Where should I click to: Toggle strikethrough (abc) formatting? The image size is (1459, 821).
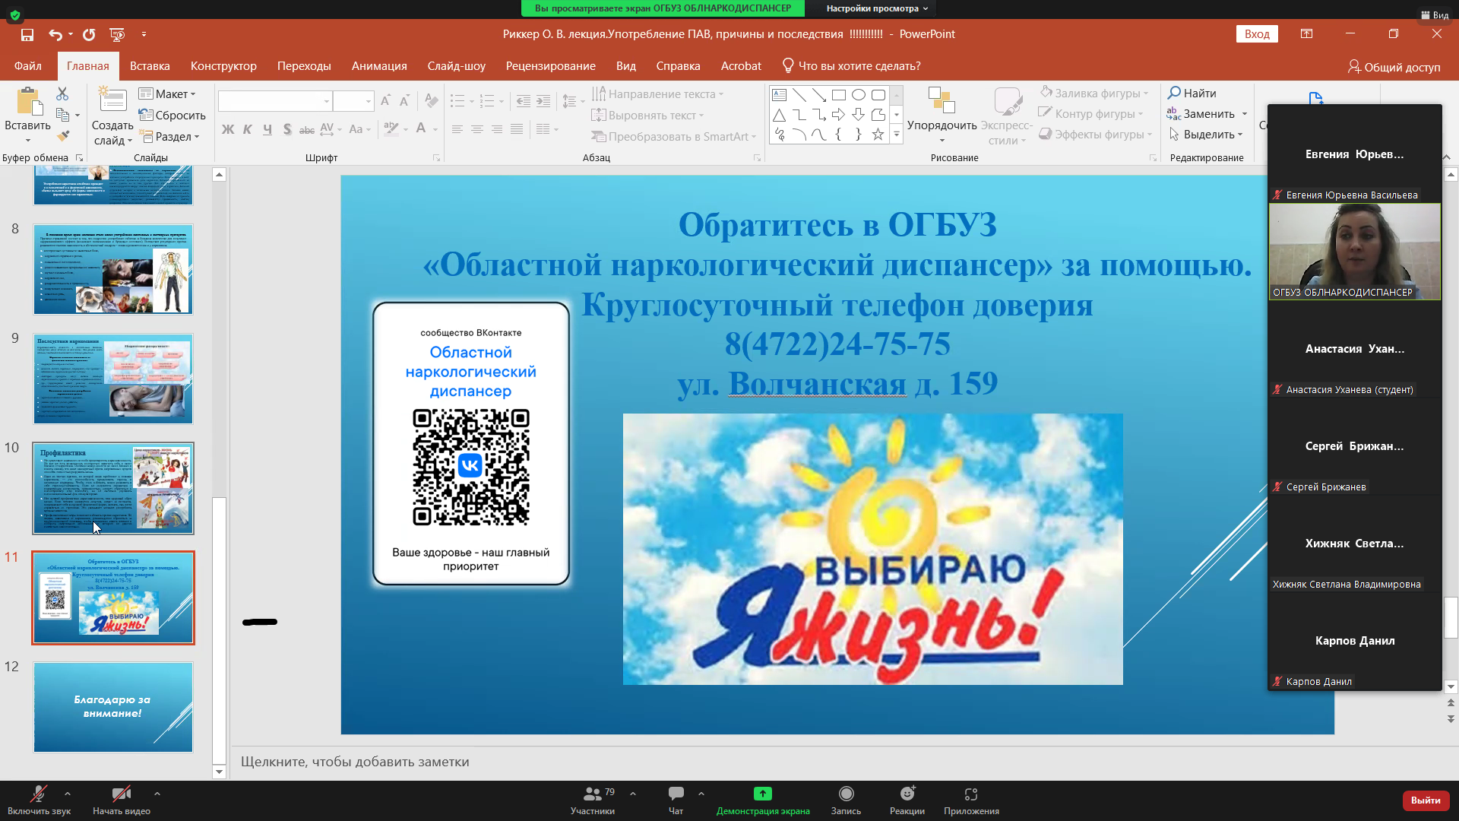(x=307, y=129)
